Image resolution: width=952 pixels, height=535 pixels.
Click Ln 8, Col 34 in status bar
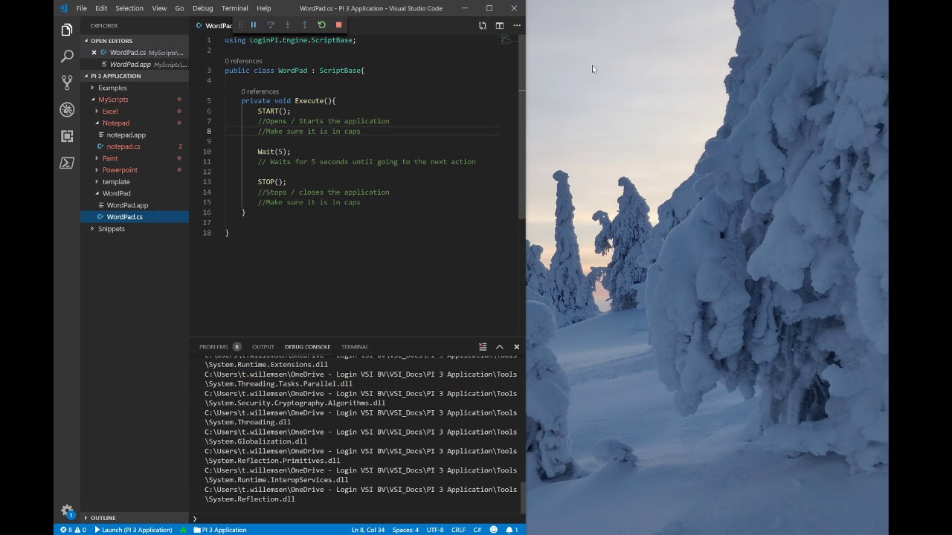[x=368, y=530]
